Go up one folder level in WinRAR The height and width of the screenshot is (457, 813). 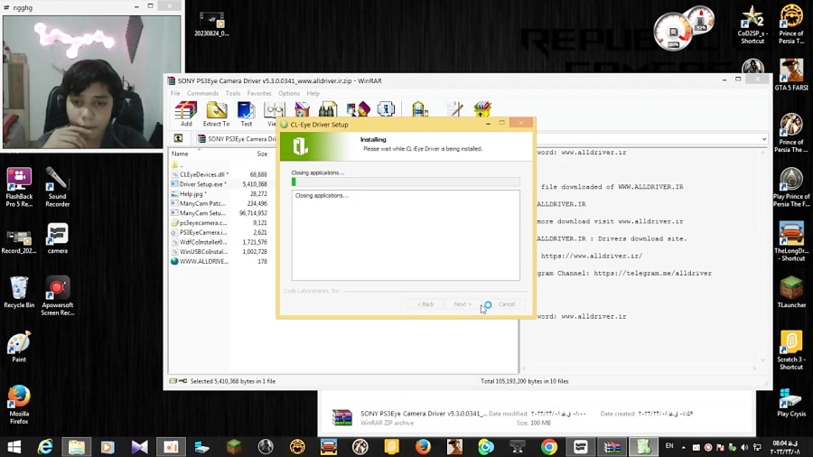[x=178, y=138]
